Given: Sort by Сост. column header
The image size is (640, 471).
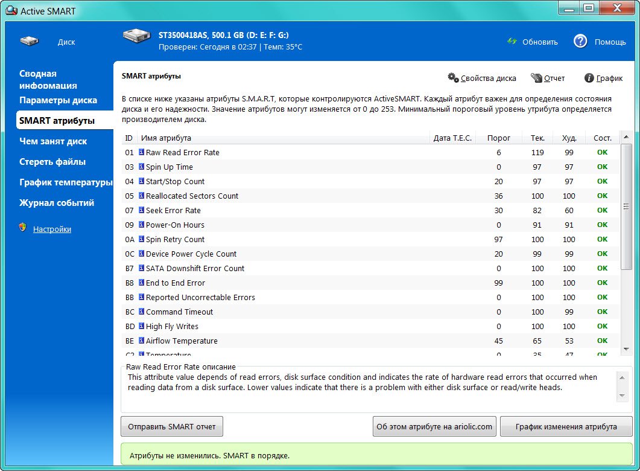Looking at the screenshot, I should [603, 138].
